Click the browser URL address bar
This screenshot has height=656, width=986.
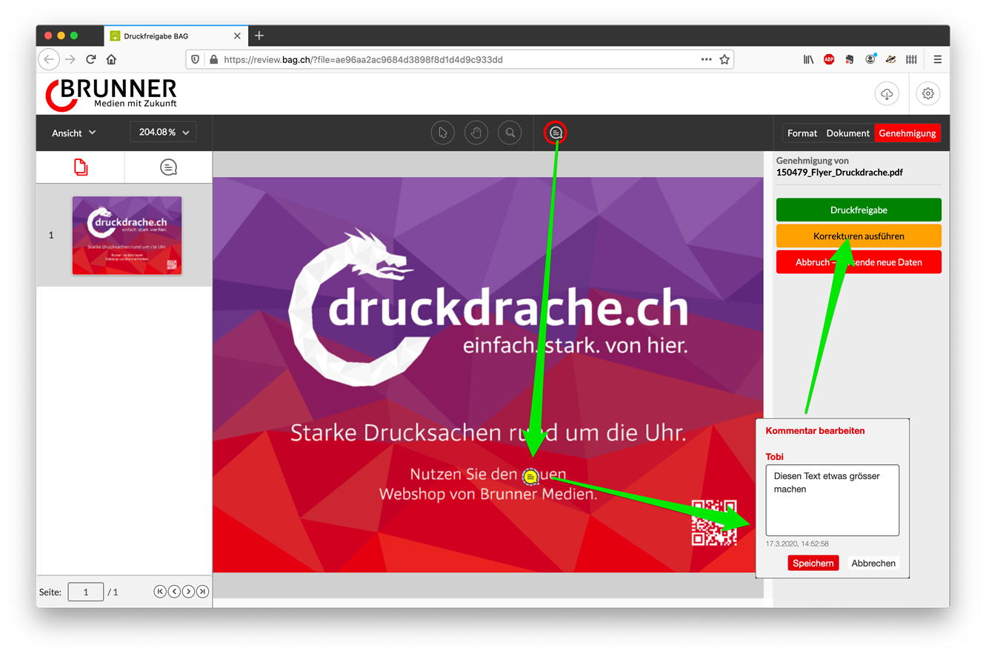pos(459,59)
